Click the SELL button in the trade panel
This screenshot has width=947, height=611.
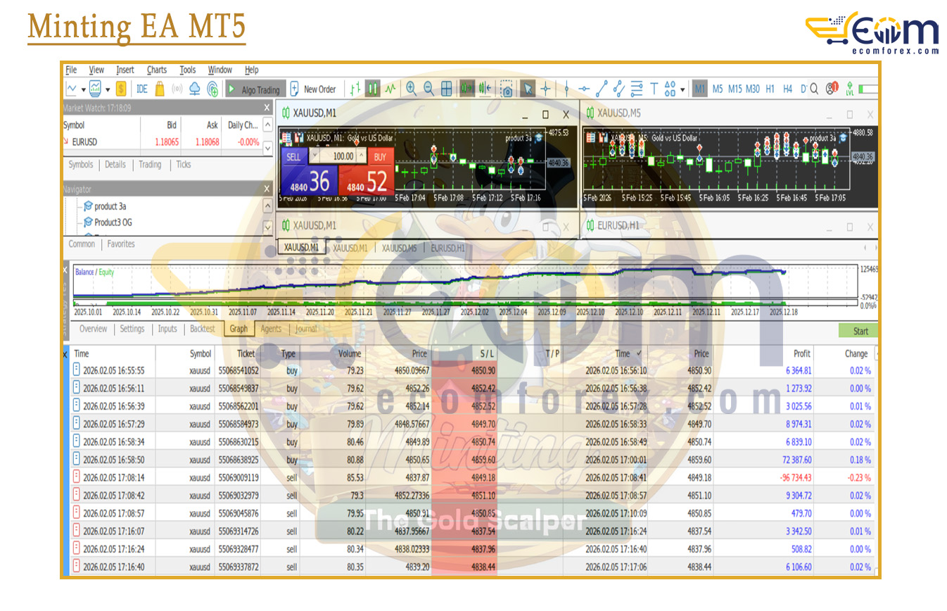[x=294, y=155]
